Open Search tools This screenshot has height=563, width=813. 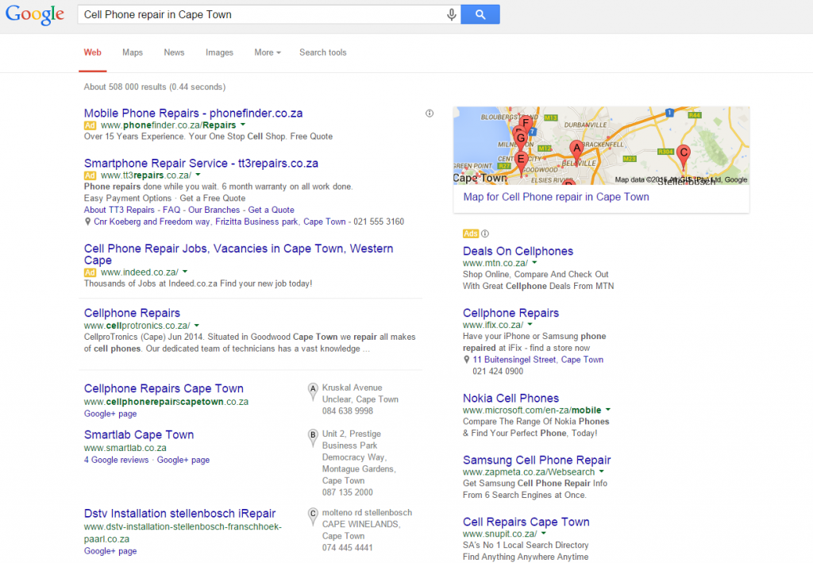point(322,52)
